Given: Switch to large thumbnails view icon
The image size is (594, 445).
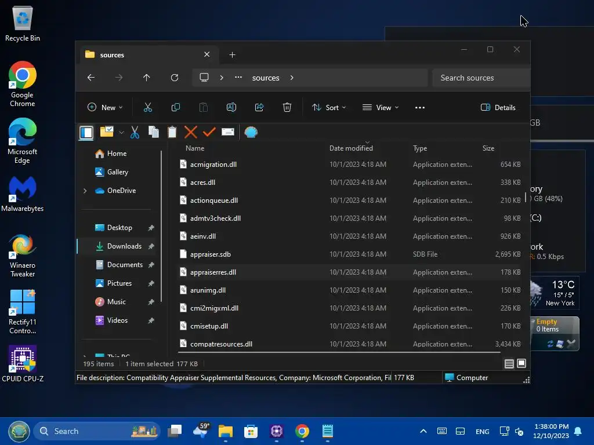Looking at the screenshot, I should tap(521, 363).
